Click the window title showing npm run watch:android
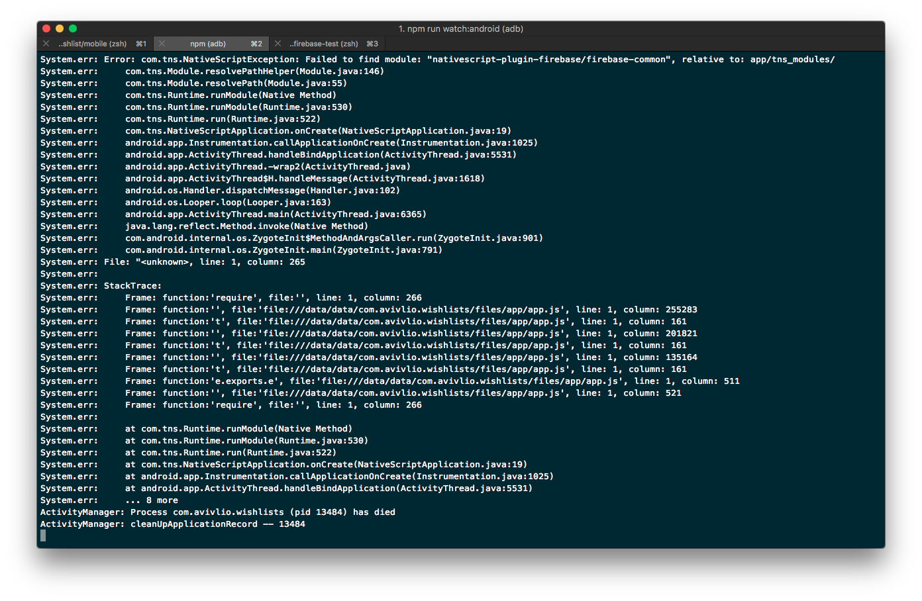This screenshot has width=922, height=601. tap(461, 28)
